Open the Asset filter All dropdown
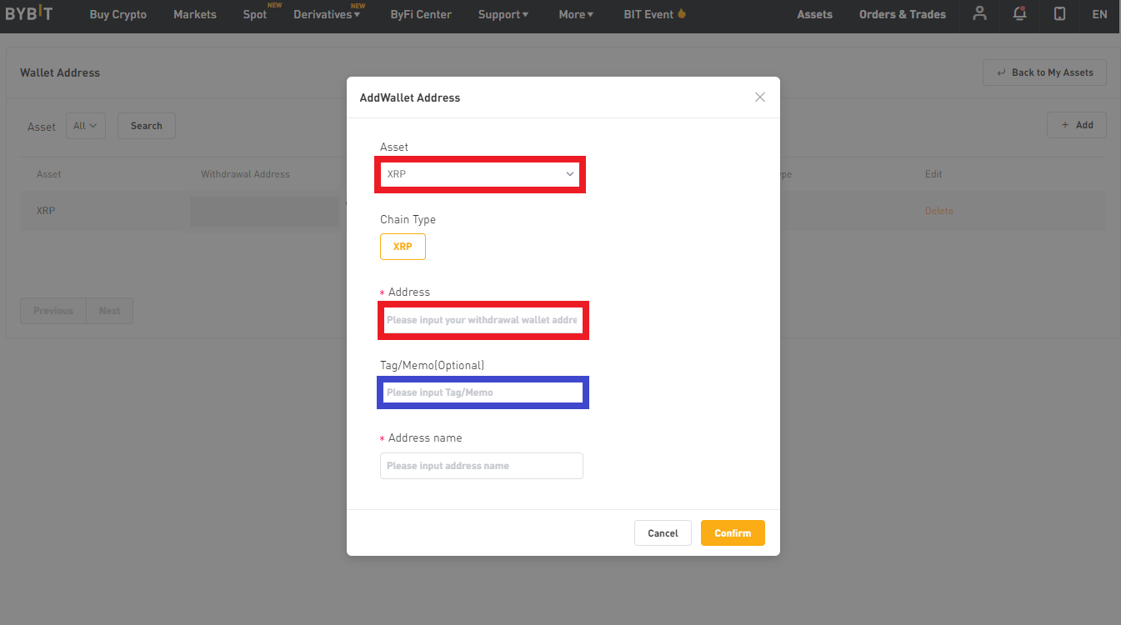The height and width of the screenshot is (625, 1121). pos(85,126)
